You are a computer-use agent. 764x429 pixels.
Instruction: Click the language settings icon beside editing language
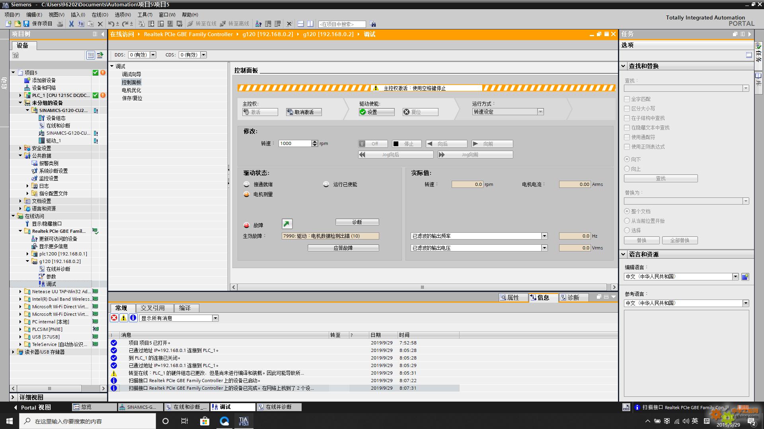(745, 276)
